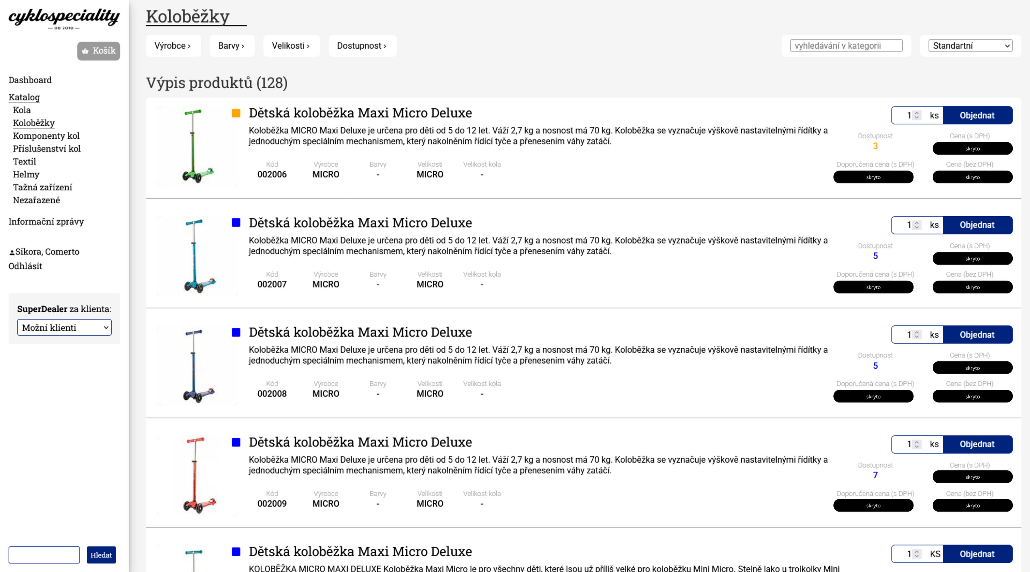
Task: Click the teal scooter thumbnail for 002007
Action: click(x=197, y=256)
